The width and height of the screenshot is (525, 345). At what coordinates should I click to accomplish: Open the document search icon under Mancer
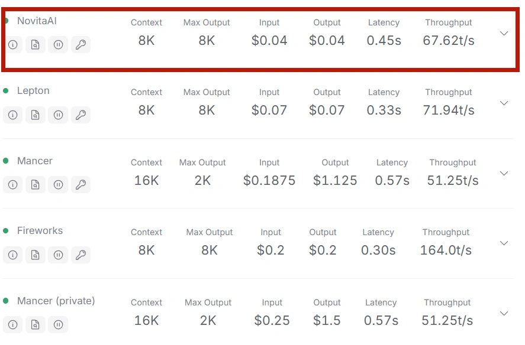click(36, 184)
